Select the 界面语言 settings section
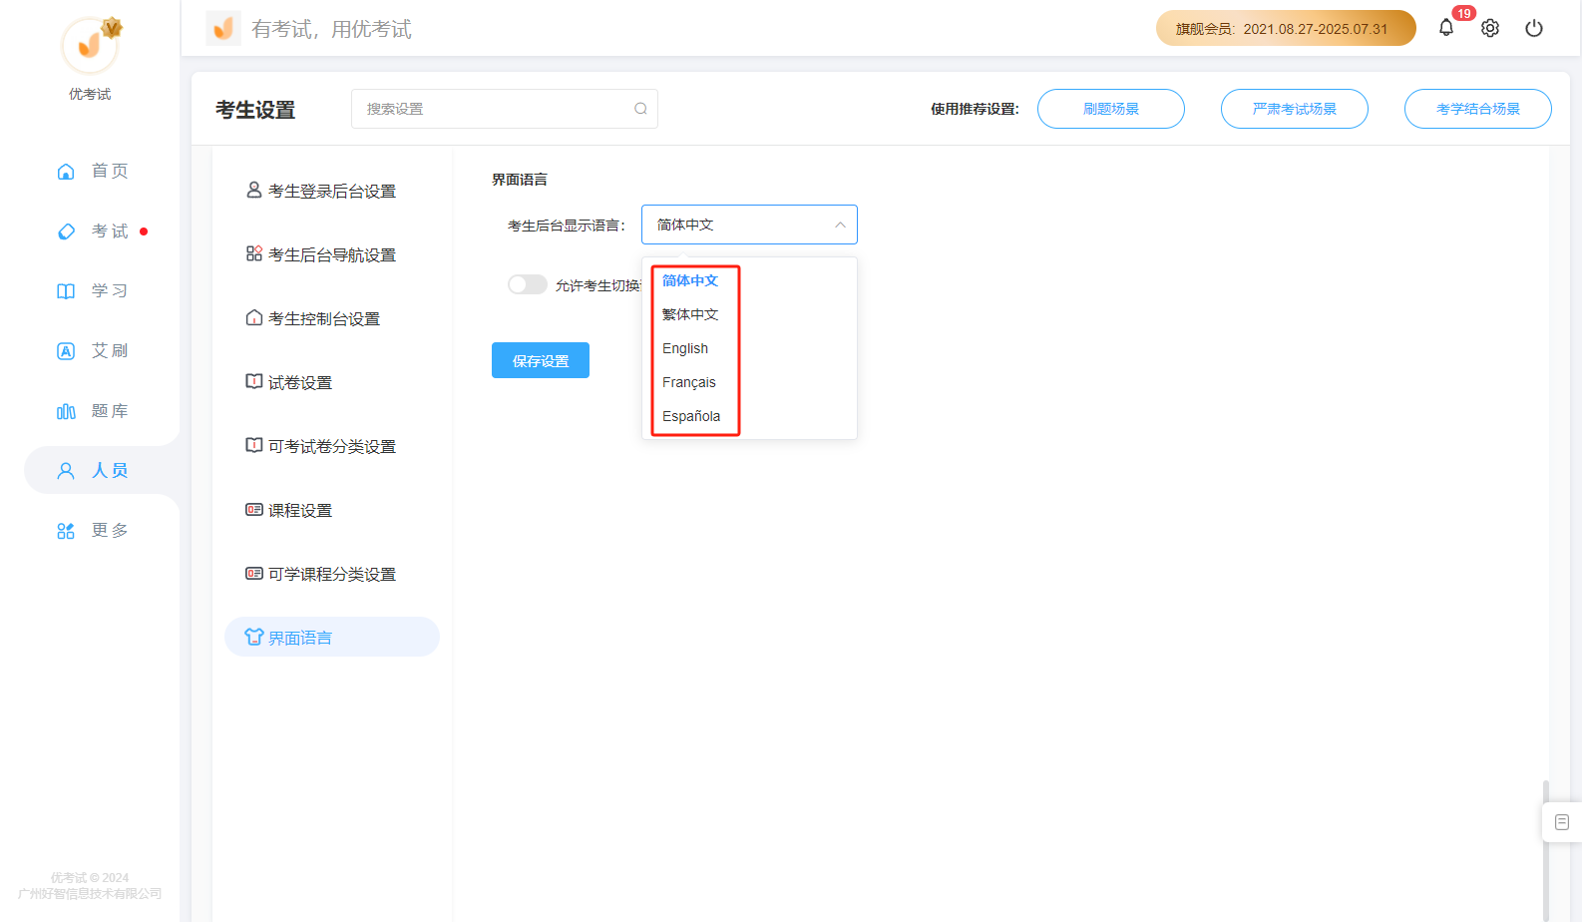 [x=332, y=637]
